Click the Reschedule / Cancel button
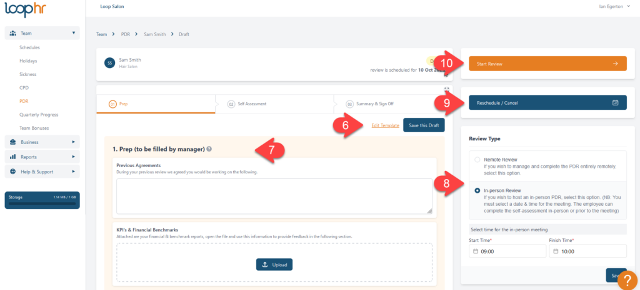Image resolution: width=640 pixels, height=290 pixels. coord(547,103)
